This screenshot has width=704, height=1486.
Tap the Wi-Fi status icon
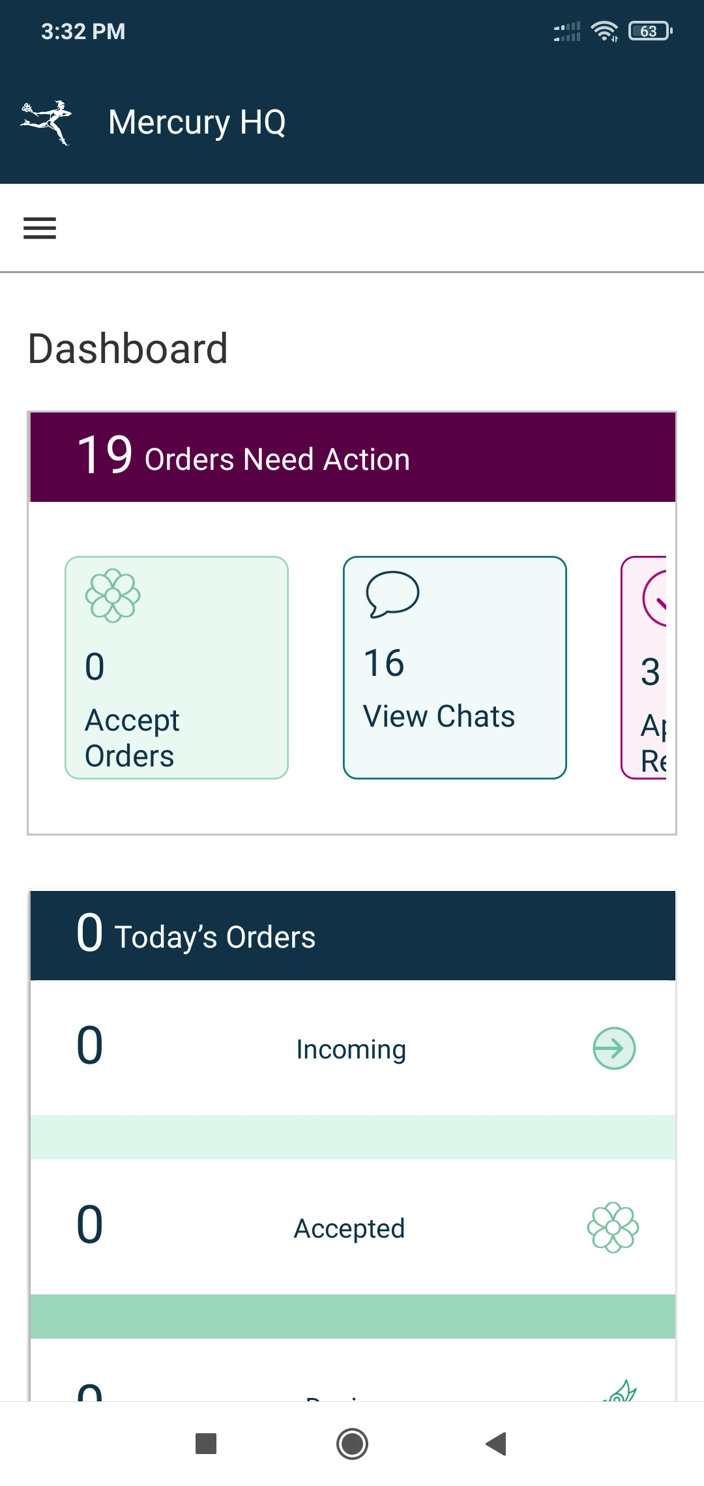click(604, 31)
